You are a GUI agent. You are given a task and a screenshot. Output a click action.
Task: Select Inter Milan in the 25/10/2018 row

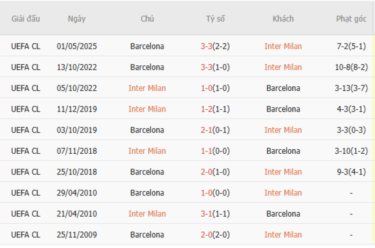283,172
